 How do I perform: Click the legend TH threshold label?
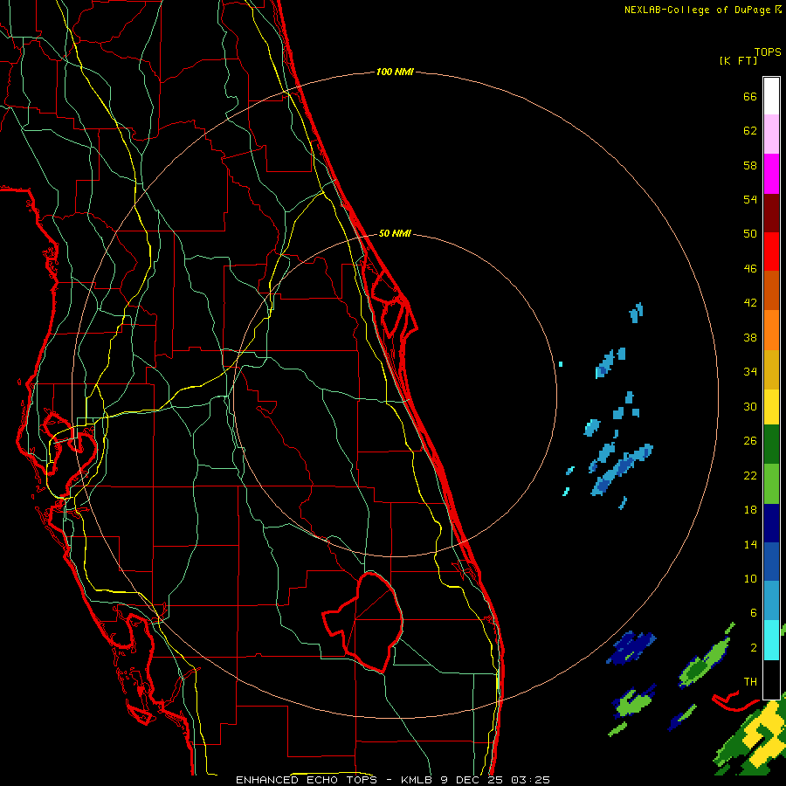click(750, 682)
